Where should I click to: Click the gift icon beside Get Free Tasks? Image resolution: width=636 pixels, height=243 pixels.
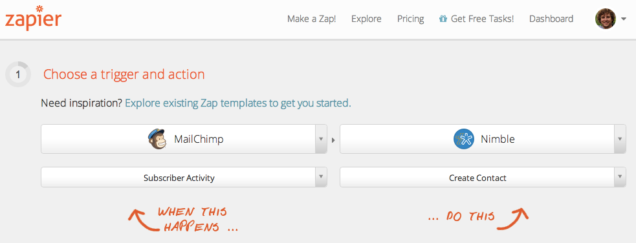(443, 19)
